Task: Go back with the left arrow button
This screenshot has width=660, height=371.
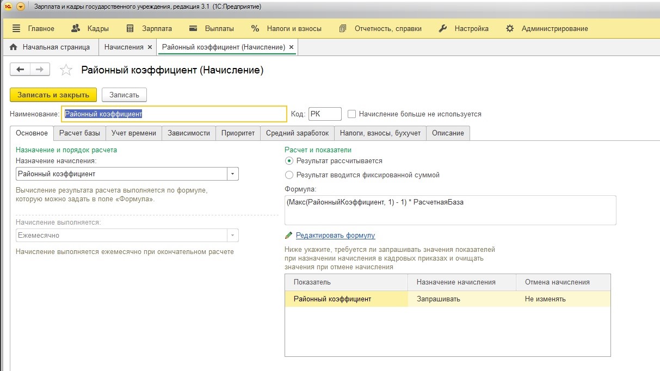Action: [x=20, y=69]
